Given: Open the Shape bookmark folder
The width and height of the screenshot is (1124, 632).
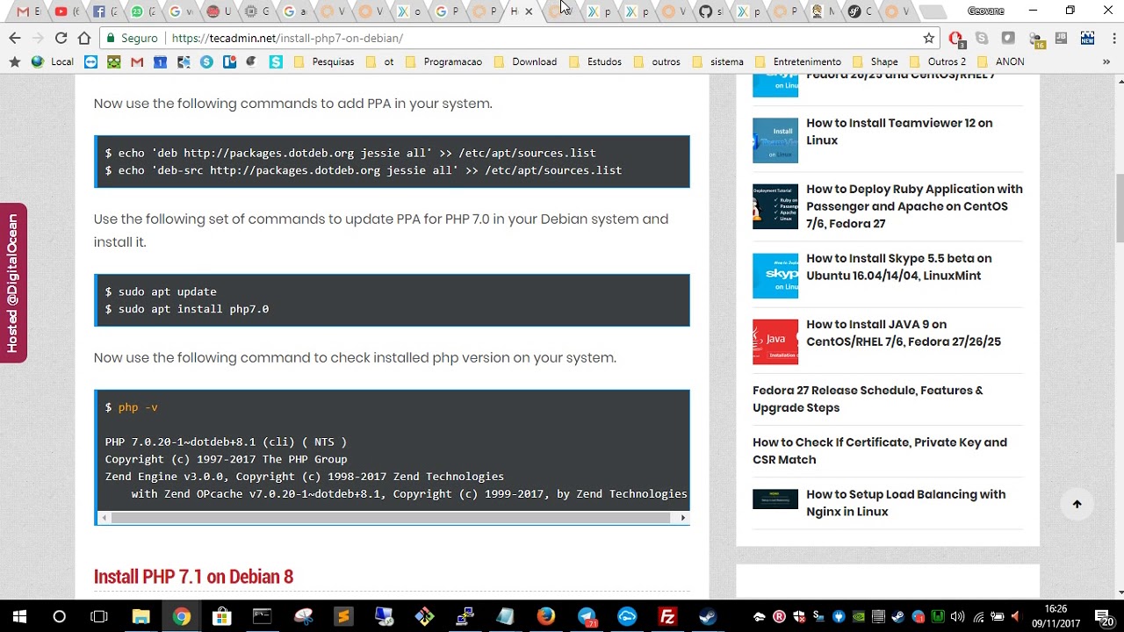Looking at the screenshot, I should pyautogui.click(x=875, y=61).
